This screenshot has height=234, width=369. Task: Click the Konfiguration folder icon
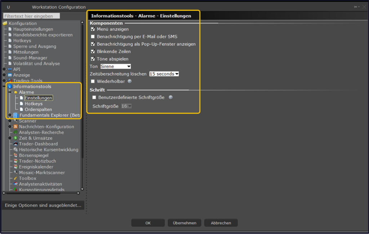pyautogui.click(x=5, y=23)
